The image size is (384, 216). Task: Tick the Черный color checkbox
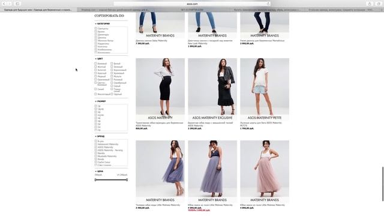tap(112, 94)
